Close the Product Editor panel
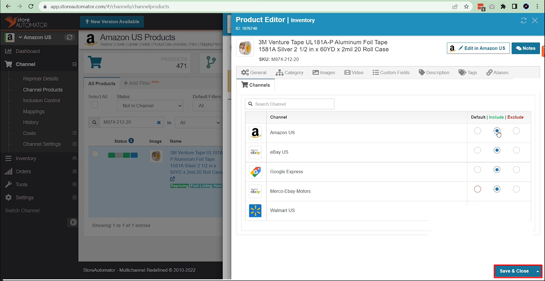This screenshot has width=545, height=281. tap(535, 21)
